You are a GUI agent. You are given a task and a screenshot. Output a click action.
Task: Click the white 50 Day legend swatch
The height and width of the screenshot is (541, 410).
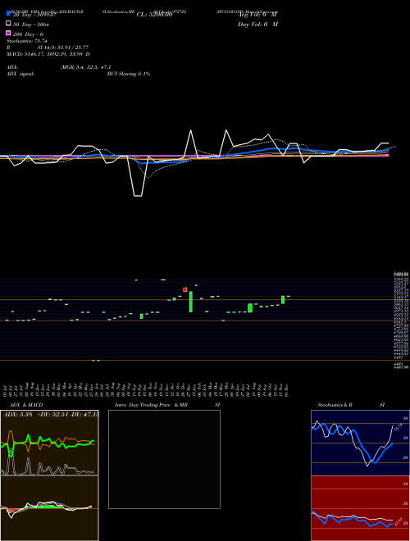tap(8, 24)
